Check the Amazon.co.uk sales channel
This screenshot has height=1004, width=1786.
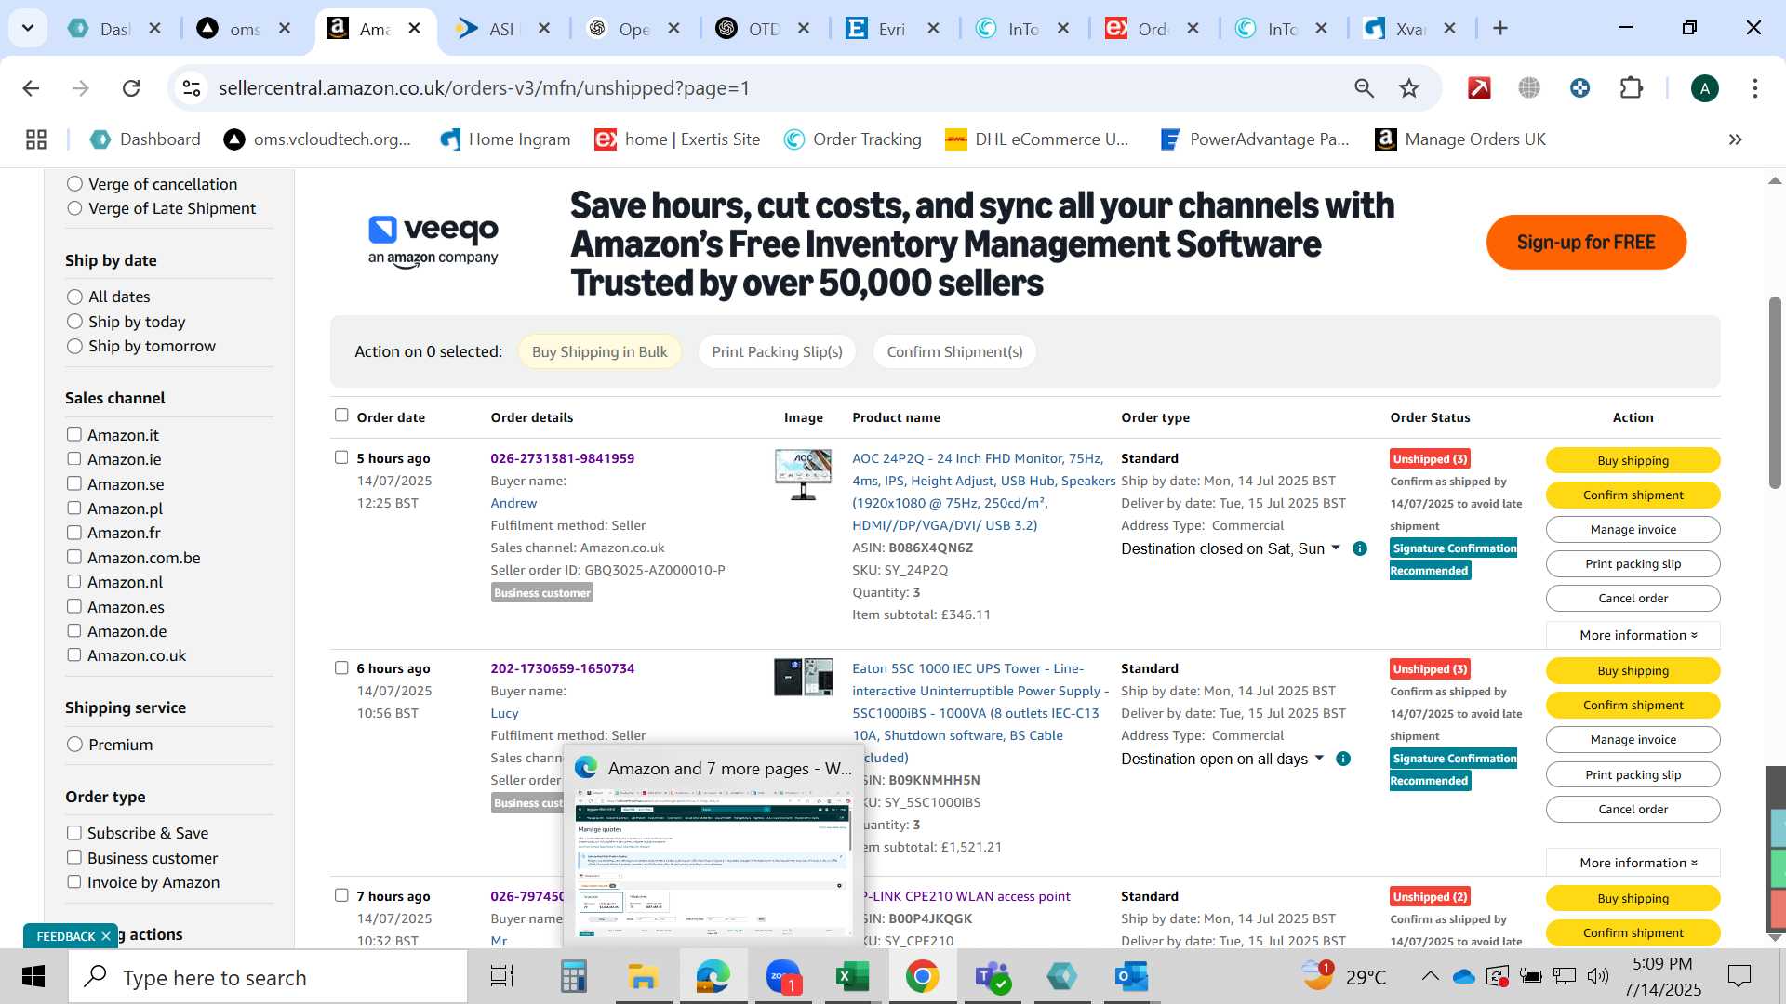click(x=74, y=654)
